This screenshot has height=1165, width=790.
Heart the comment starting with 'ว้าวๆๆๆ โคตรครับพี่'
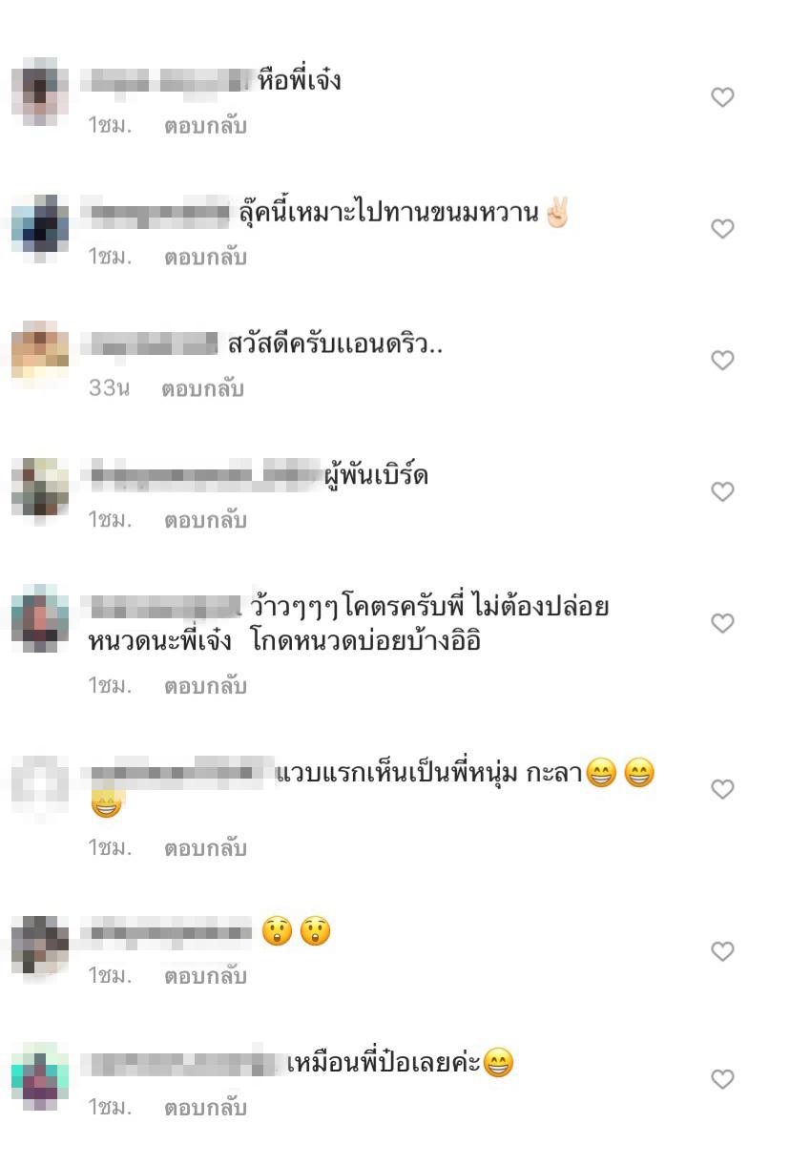coord(723,624)
